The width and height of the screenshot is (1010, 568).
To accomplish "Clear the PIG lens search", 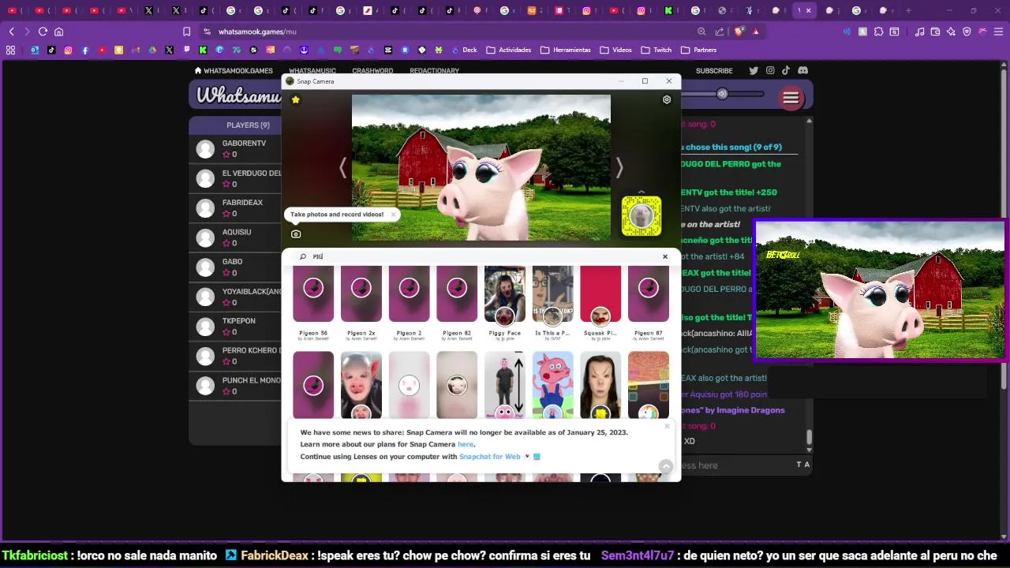I will tap(665, 256).
